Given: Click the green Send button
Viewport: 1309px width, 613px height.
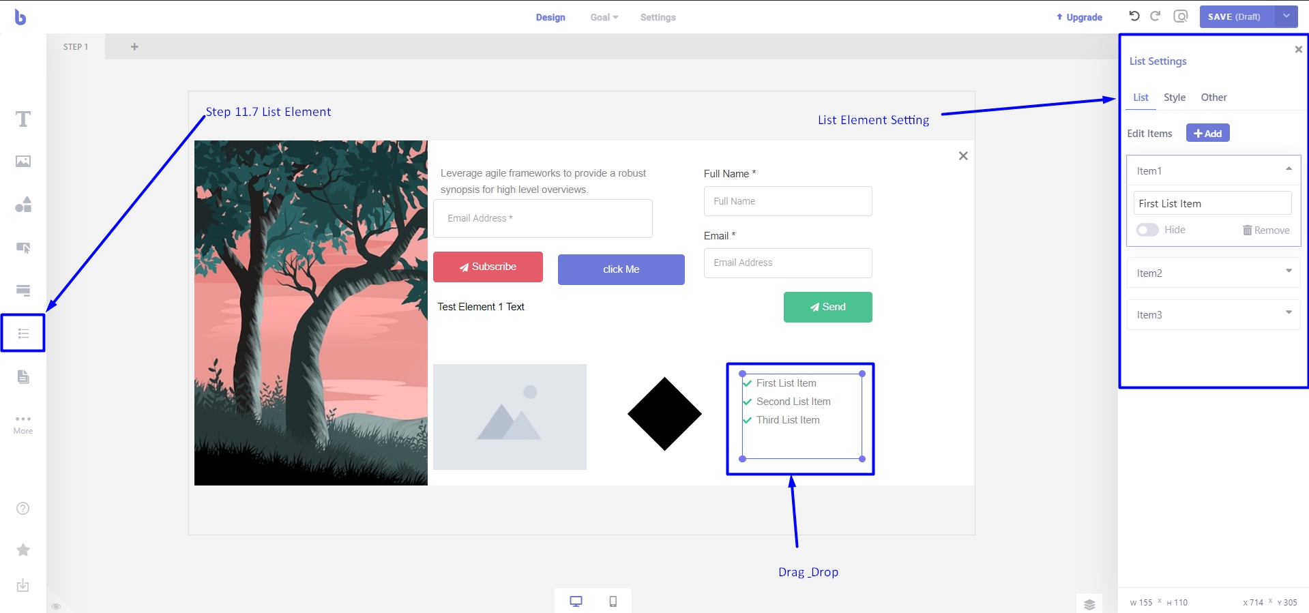Looking at the screenshot, I should pyautogui.click(x=827, y=307).
